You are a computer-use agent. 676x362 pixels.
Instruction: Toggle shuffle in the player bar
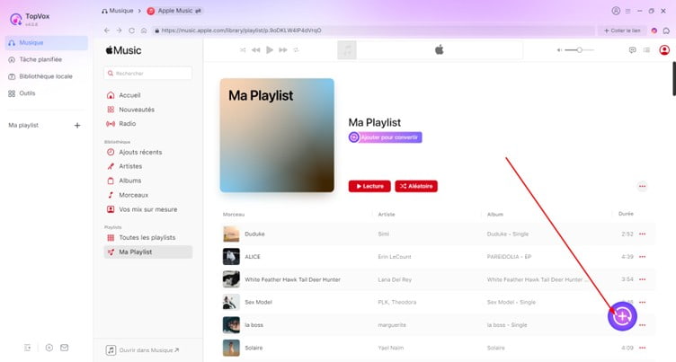(x=243, y=50)
